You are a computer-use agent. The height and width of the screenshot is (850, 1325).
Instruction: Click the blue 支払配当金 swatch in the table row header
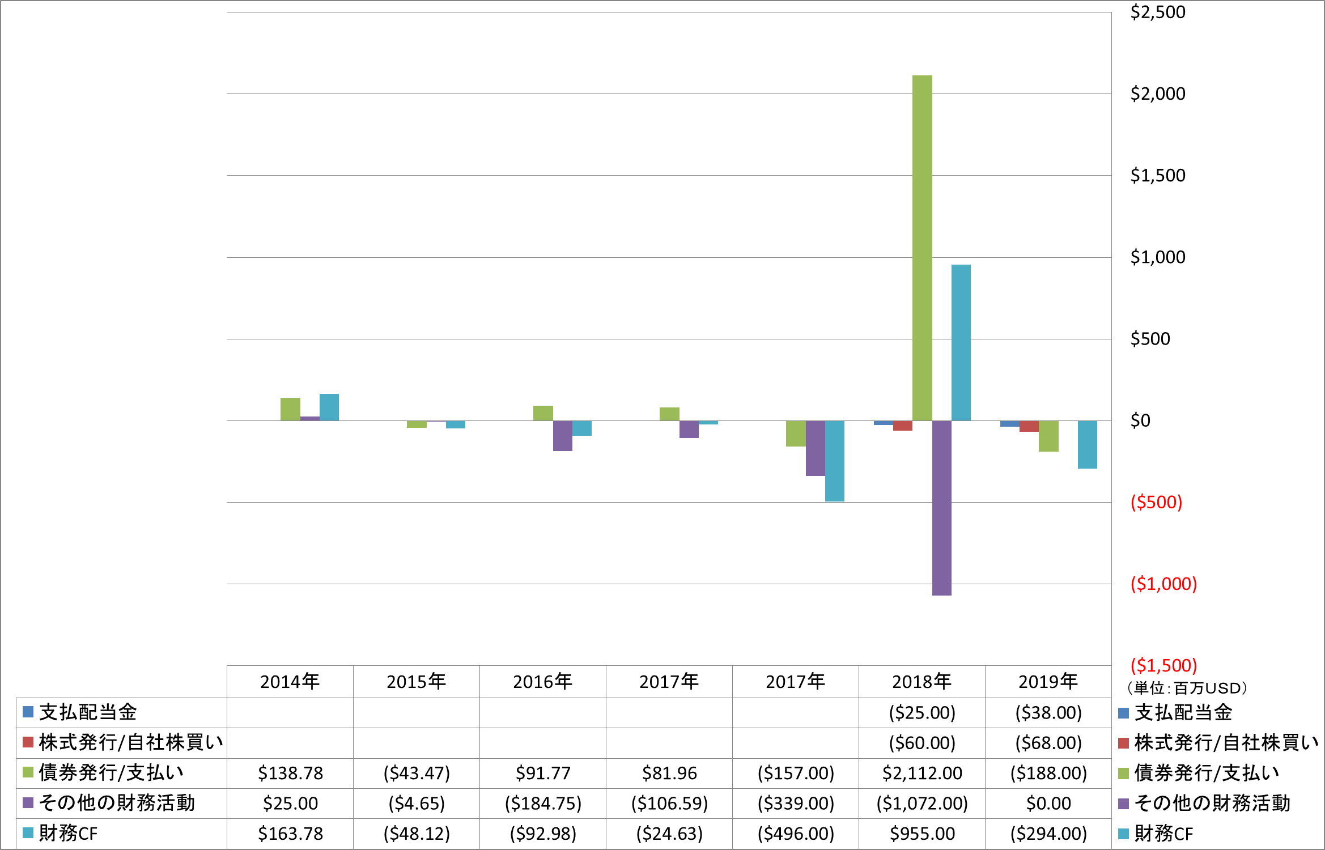point(28,712)
